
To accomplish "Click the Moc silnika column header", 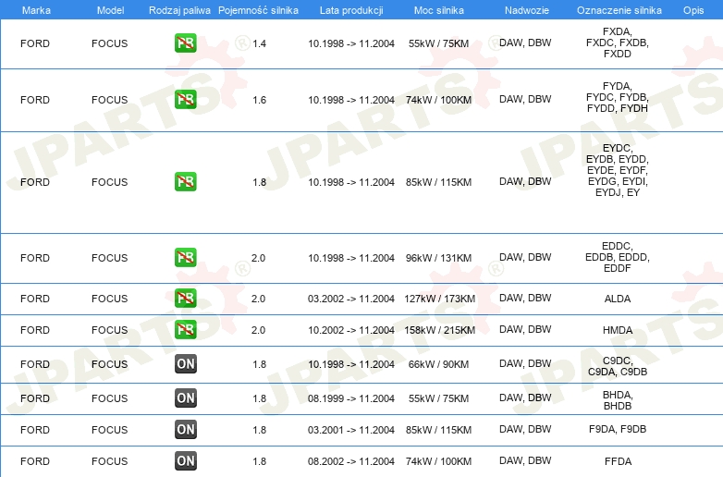I will pyautogui.click(x=439, y=10).
